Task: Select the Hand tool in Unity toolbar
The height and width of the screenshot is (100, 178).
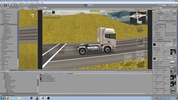Action: 2,5
